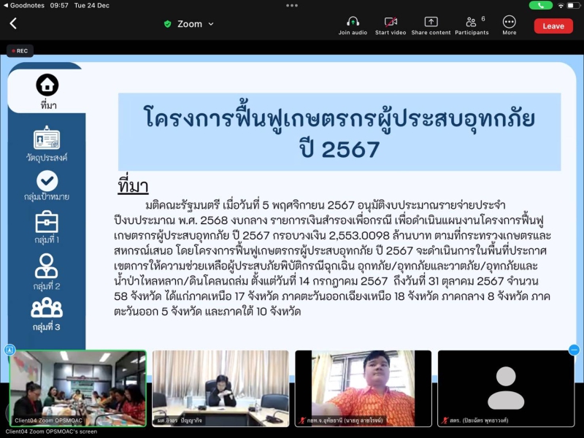The image size is (584, 438).
Task: Open the More options menu
Action: tap(509, 23)
